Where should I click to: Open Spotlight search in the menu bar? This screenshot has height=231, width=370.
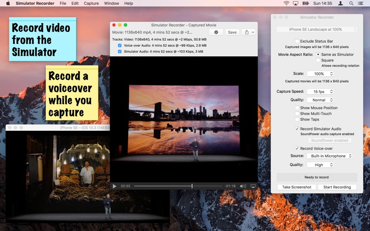click(x=351, y=3)
